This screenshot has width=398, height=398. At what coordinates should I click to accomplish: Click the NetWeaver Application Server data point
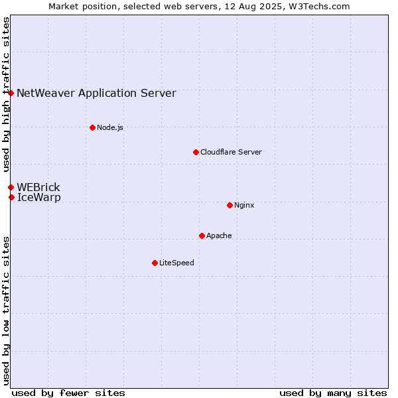(11, 93)
